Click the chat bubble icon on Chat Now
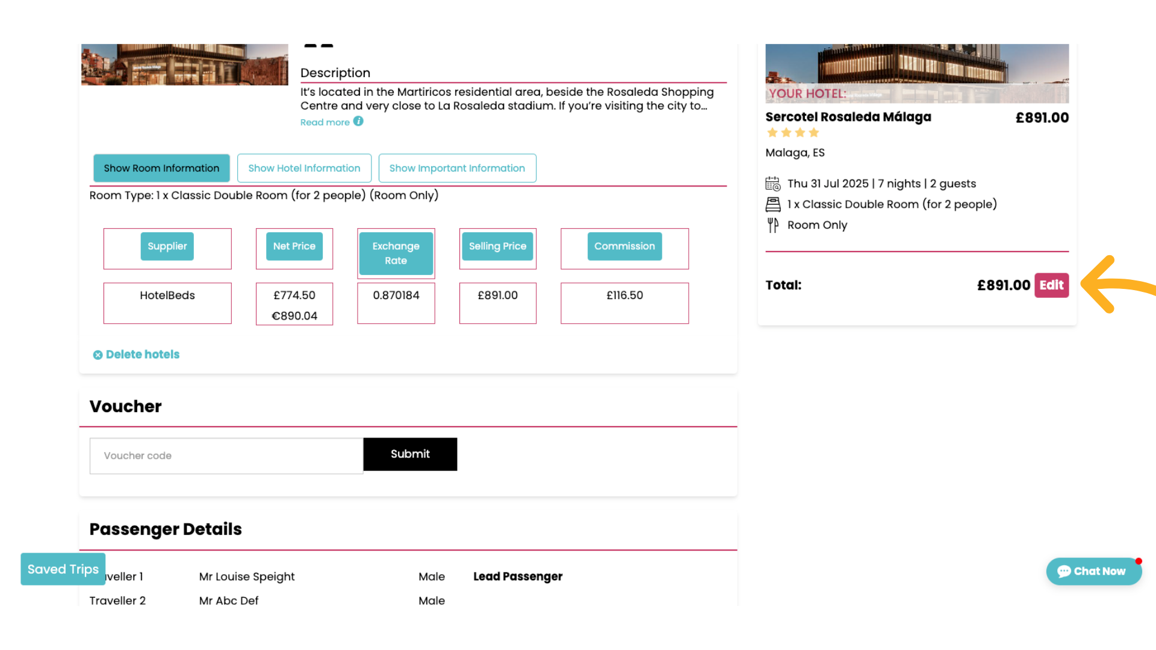1156x650 pixels. (x=1065, y=571)
